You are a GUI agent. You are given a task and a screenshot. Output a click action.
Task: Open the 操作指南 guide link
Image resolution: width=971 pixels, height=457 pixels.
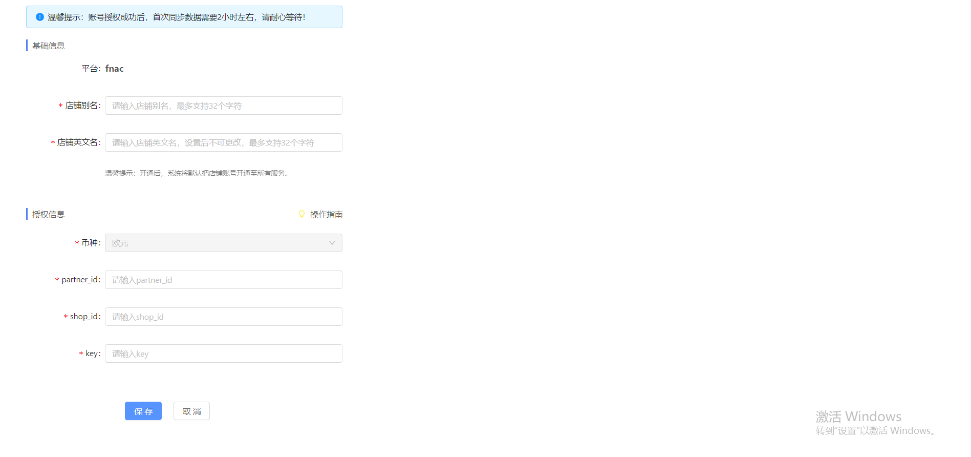point(326,214)
